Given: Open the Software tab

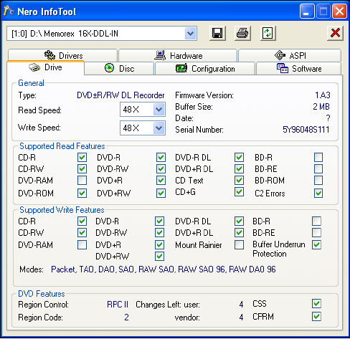Looking at the screenshot, I should 298,69.
